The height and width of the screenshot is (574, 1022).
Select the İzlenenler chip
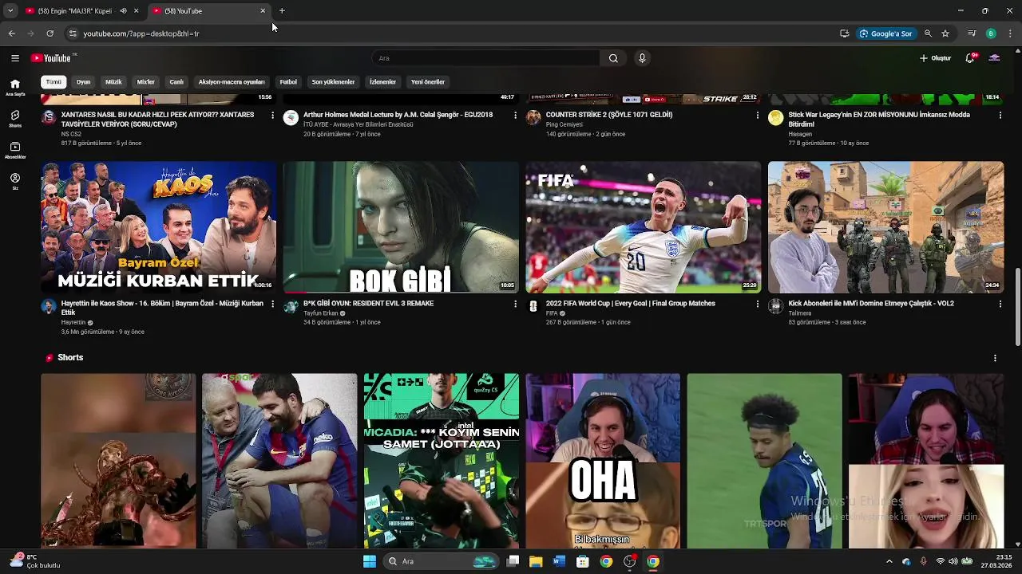click(382, 82)
